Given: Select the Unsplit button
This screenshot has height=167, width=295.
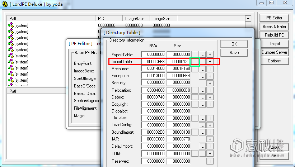Looking at the screenshot, I should [274, 44].
